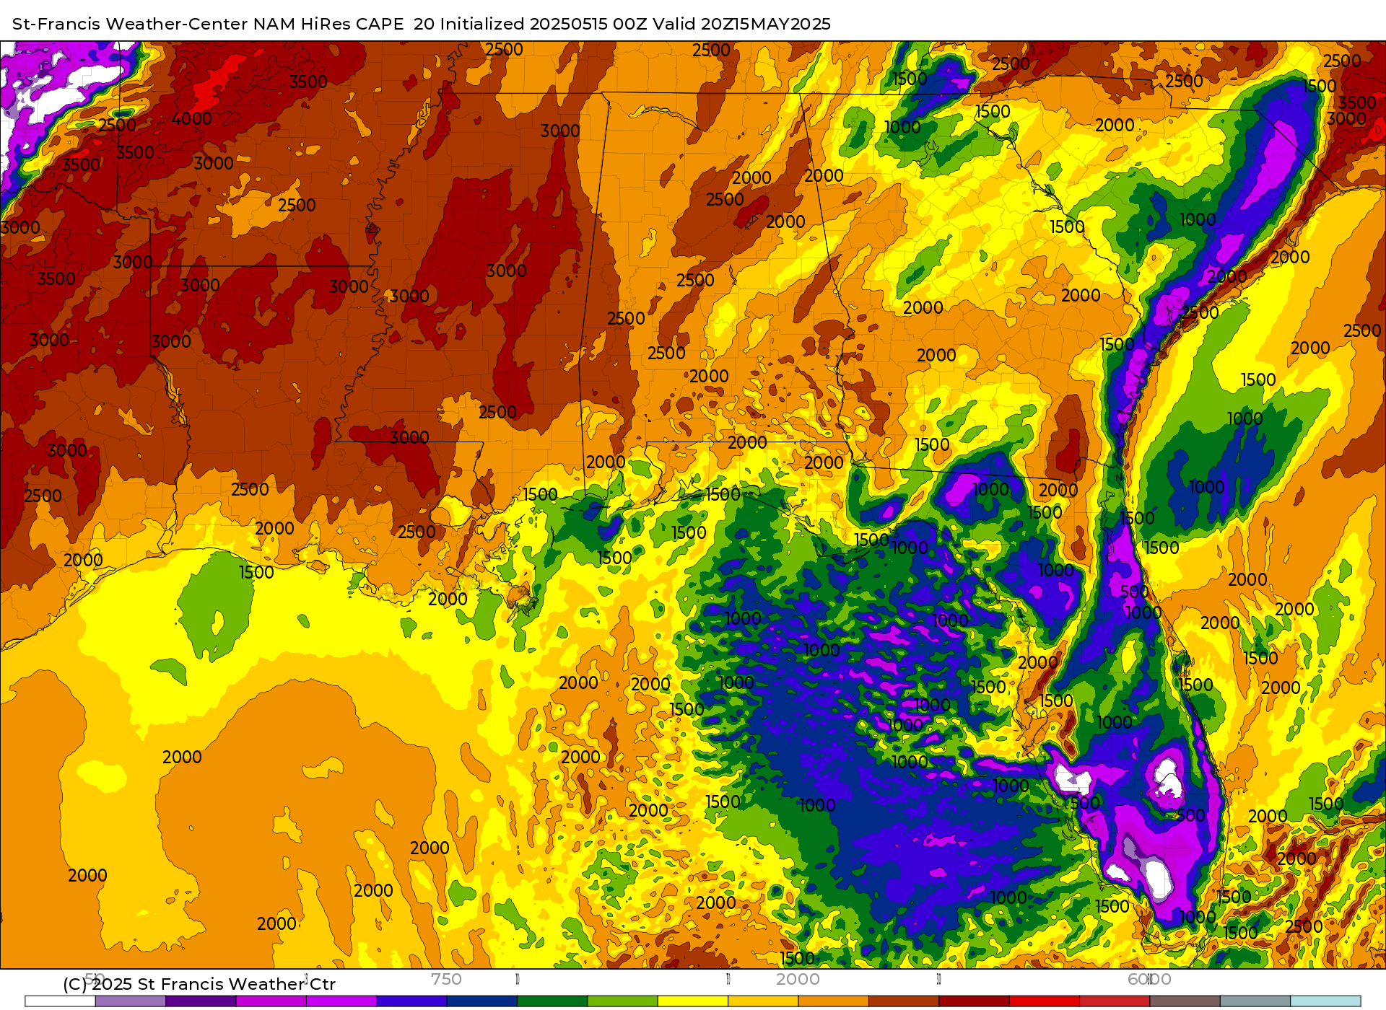Click the bright yellow legend swatch
1386x1010 pixels.
point(693,1001)
